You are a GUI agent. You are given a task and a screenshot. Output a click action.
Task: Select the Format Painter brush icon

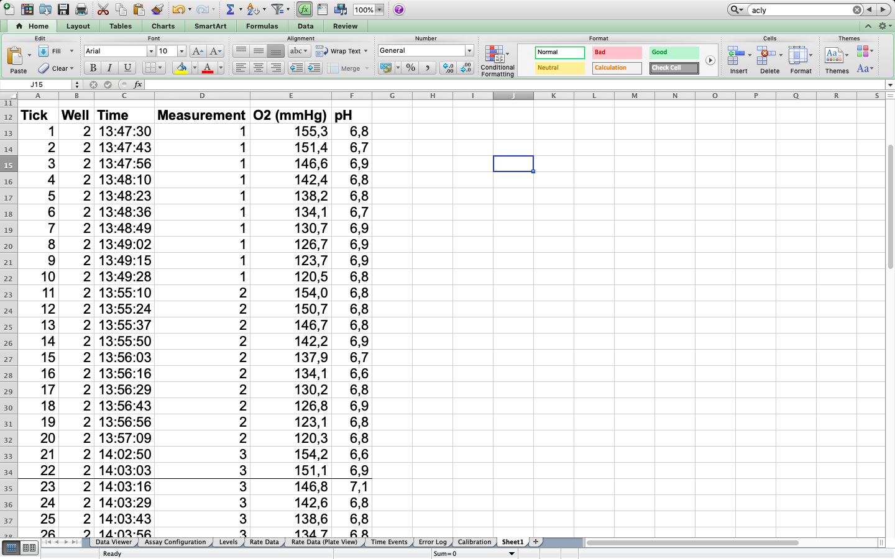[157, 9]
